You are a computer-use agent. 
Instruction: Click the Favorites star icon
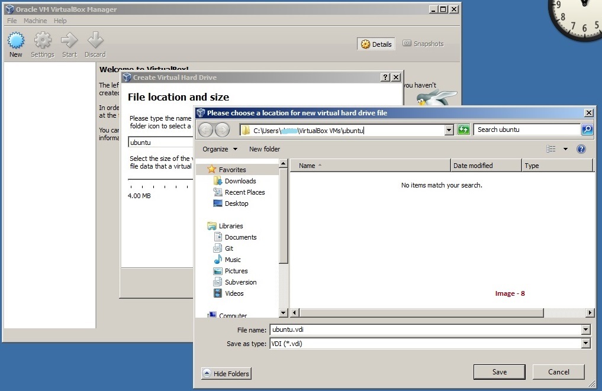tap(211, 169)
